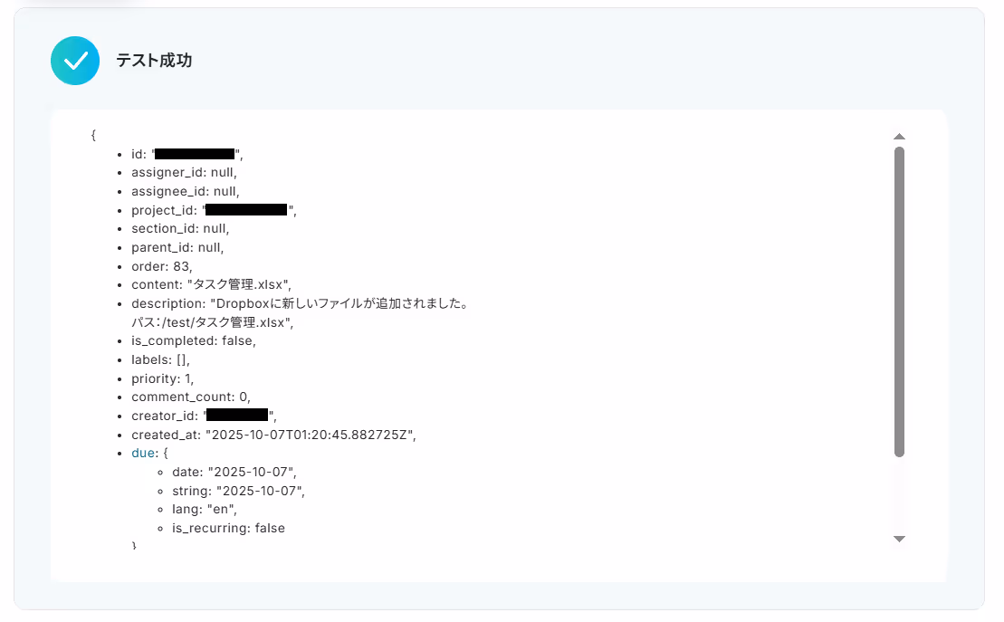Click the description line about Dropbox

click(300, 303)
